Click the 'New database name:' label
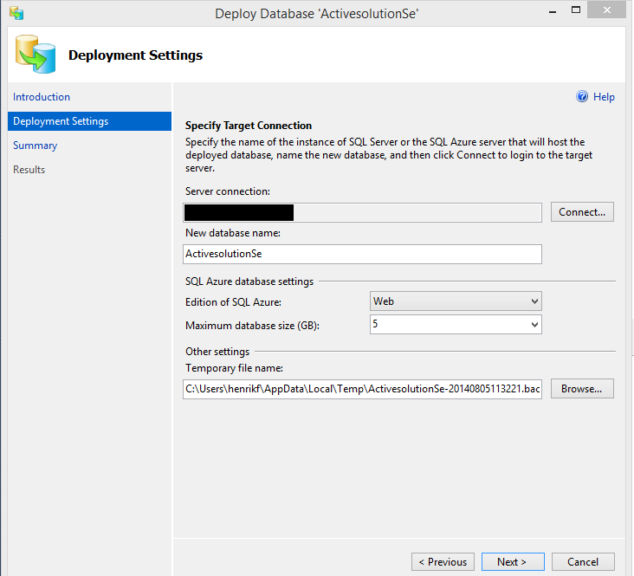Image resolution: width=634 pixels, height=576 pixels. click(233, 233)
